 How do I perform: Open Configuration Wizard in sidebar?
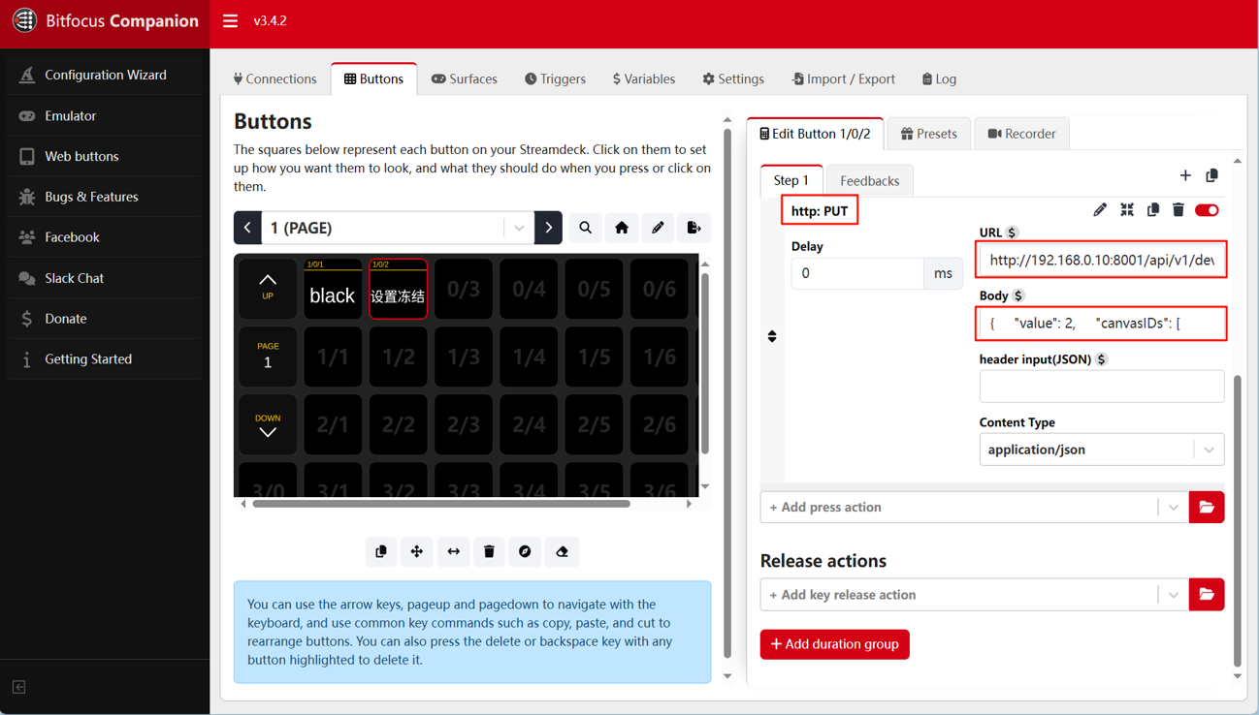tap(105, 75)
